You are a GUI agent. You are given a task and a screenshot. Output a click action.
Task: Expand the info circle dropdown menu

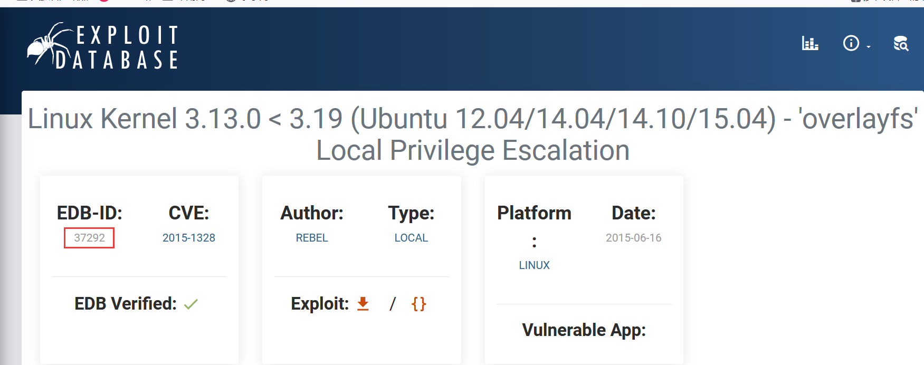point(856,43)
